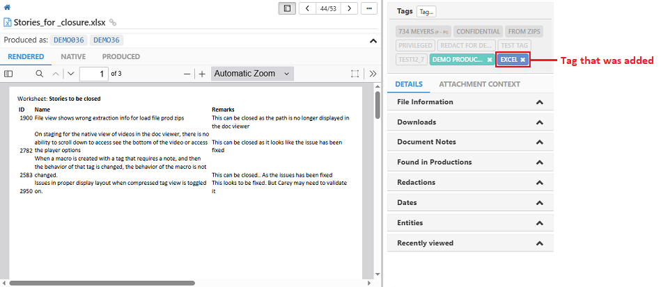Screen dimensions: 661x287
Task: Click the selection box tool icon
Action: (x=355, y=74)
